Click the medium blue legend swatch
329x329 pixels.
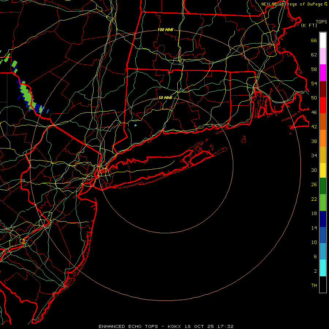[323, 235]
